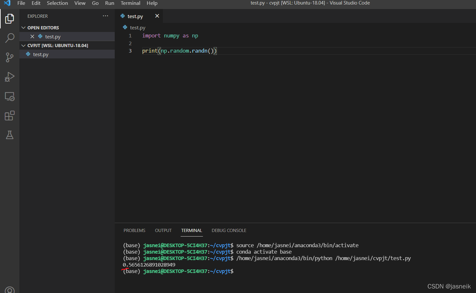Click the Accounts icon at bottom
Screen dimensions: 476x293
click(10, 290)
